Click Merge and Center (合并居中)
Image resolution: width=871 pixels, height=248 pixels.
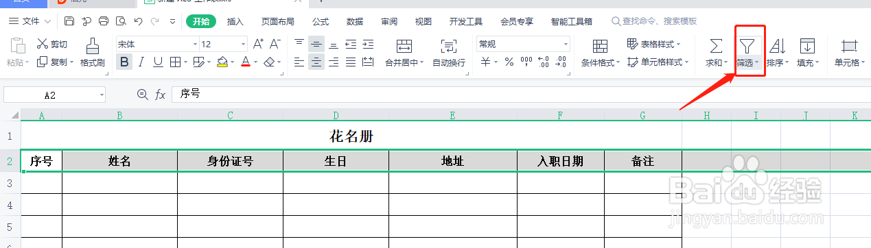click(x=404, y=53)
